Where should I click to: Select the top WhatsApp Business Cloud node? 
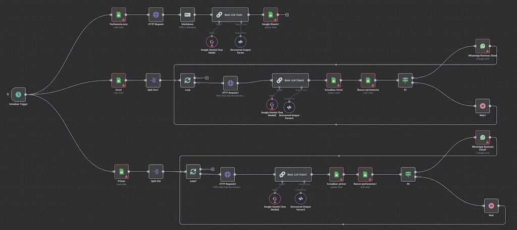(x=483, y=47)
